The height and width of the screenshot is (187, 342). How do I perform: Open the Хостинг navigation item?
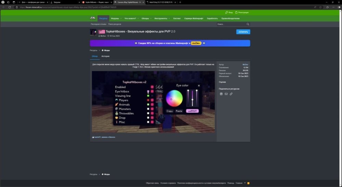tap(177, 18)
